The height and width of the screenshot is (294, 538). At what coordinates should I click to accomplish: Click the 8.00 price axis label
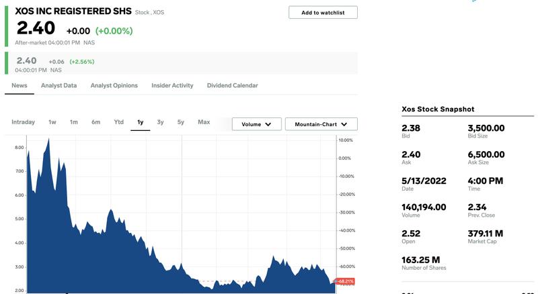coord(20,148)
